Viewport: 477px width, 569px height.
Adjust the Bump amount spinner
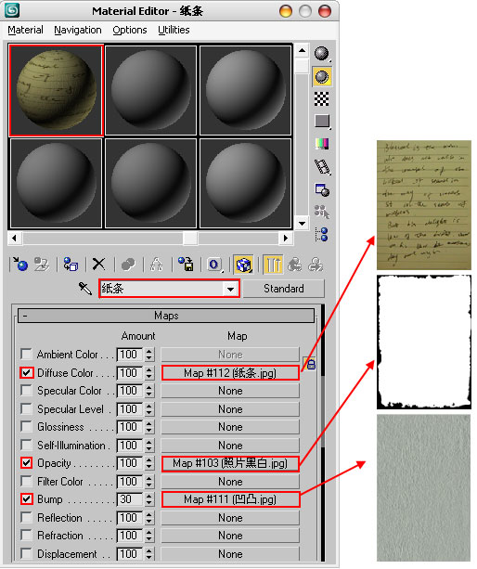coord(149,499)
